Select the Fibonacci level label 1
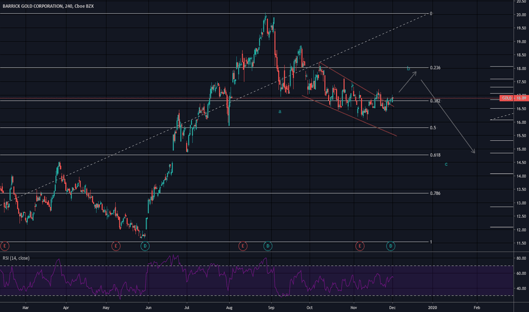The image size is (529, 312). click(431, 242)
